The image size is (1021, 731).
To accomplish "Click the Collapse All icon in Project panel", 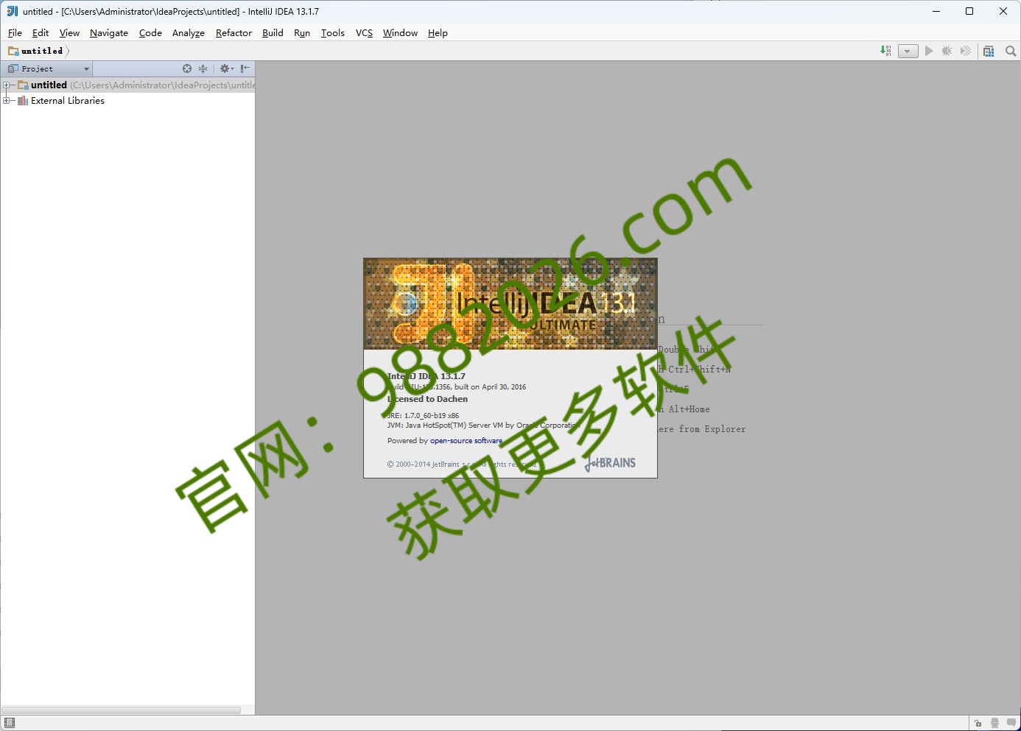I will [203, 68].
